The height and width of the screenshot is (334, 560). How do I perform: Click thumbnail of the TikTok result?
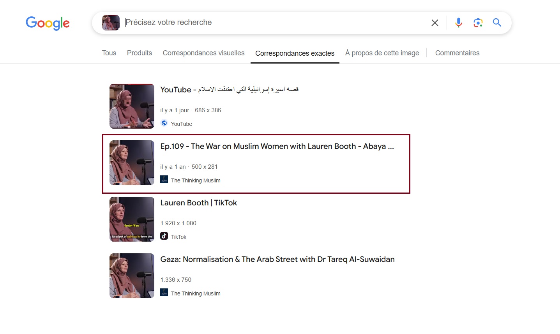132,219
